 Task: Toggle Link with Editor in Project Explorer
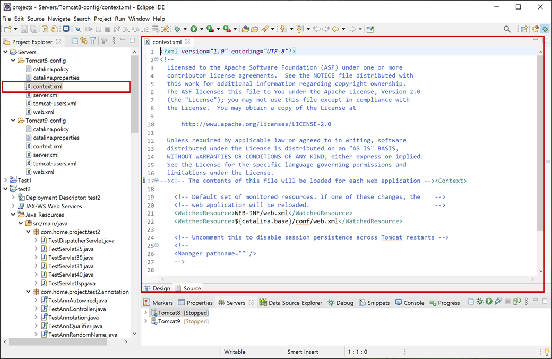click(84, 41)
